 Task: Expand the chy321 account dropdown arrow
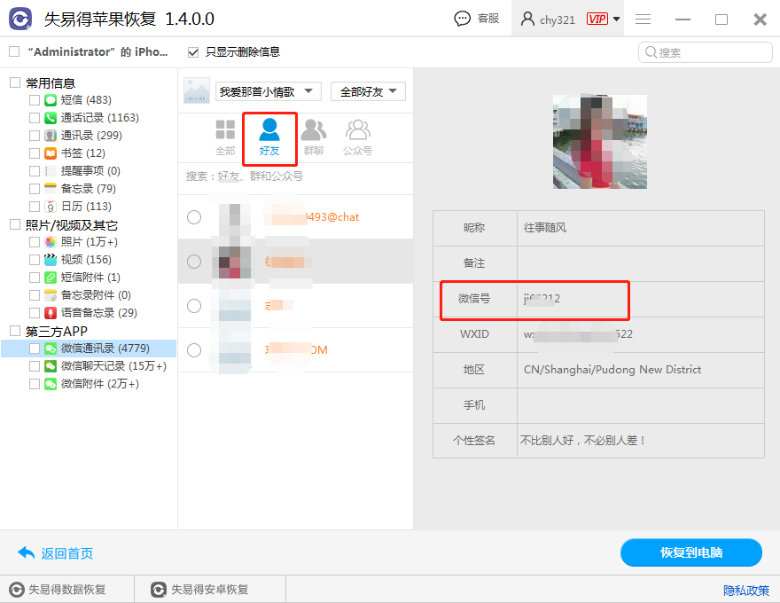click(616, 19)
